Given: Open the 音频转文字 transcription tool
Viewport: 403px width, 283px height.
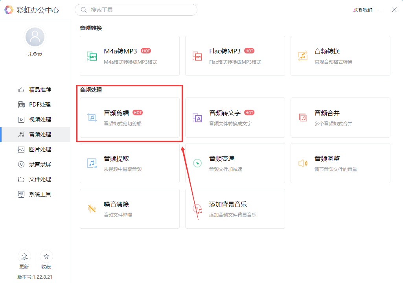Looking at the screenshot, I should tap(235, 118).
